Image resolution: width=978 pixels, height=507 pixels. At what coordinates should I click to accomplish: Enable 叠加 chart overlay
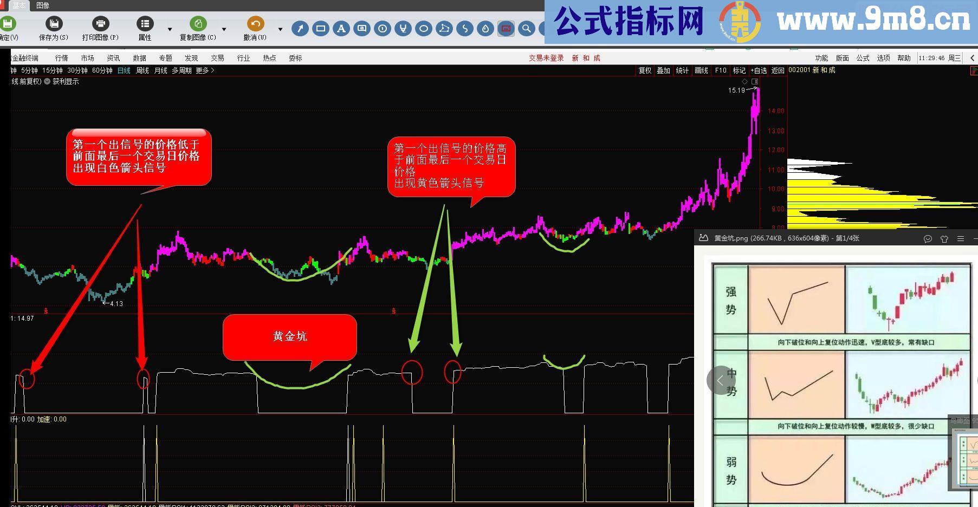663,70
